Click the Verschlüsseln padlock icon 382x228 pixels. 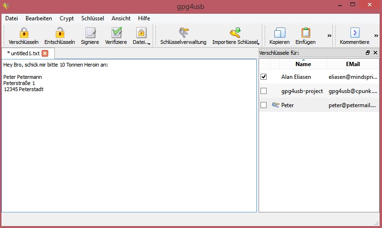(24, 33)
